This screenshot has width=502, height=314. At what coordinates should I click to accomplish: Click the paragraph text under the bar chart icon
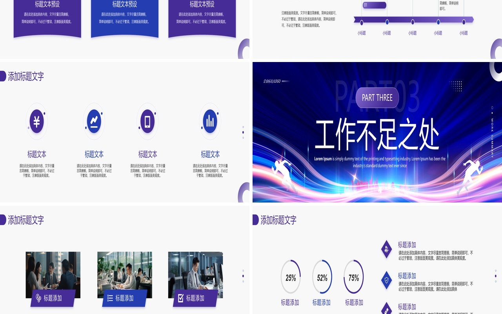210,171
